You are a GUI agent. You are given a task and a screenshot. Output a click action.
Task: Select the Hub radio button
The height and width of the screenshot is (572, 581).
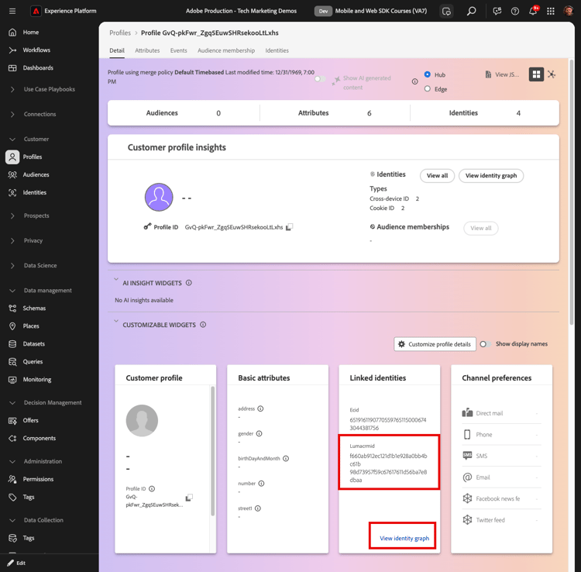427,74
